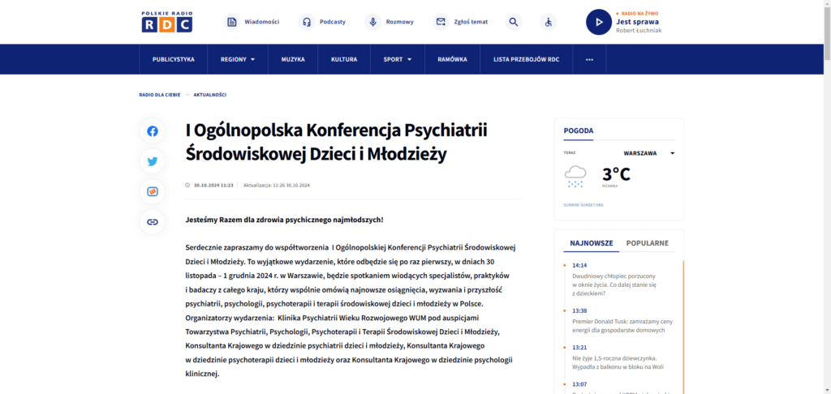Expand the Regiony dropdown menu
This screenshot has height=394, width=831.
coord(238,59)
